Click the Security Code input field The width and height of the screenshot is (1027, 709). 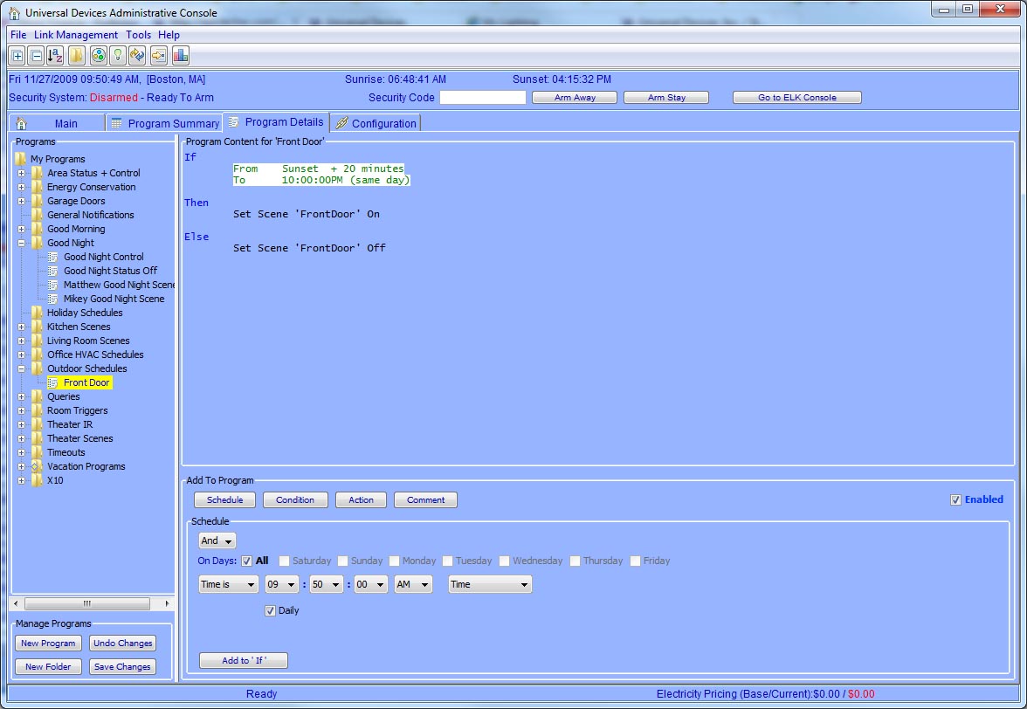483,98
